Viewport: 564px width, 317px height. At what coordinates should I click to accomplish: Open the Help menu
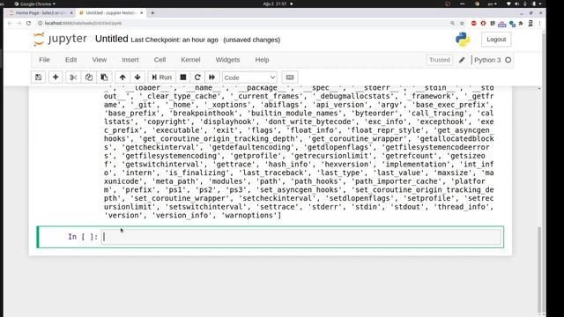coord(262,60)
